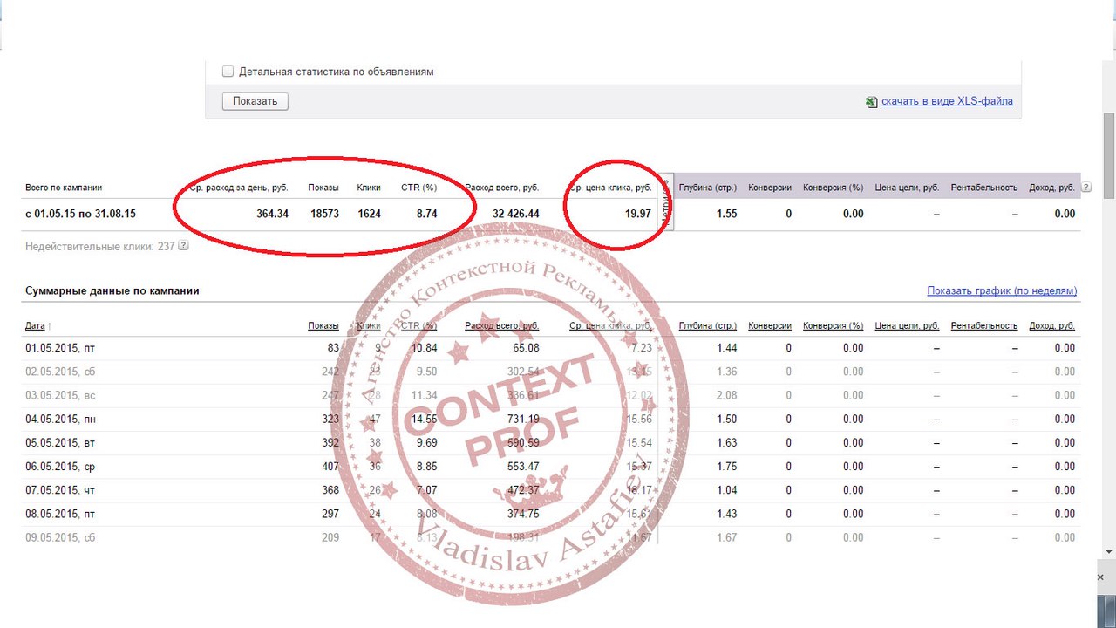Screen dimensions: 1116x628
Task: Click the Всего по кампании label
Action: pyautogui.click(x=64, y=187)
